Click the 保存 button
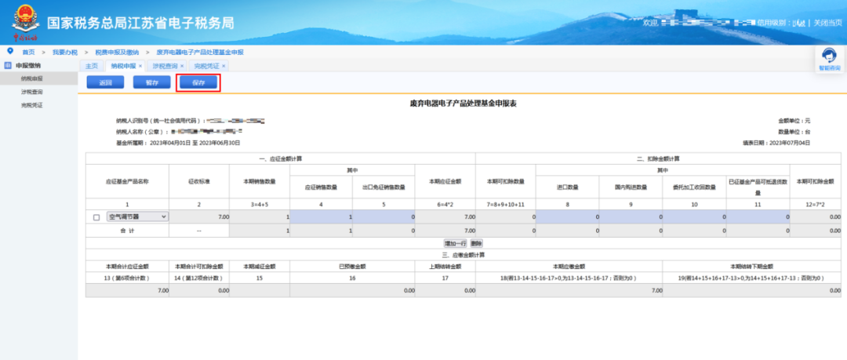The height and width of the screenshot is (360, 847). click(x=199, y=82)
